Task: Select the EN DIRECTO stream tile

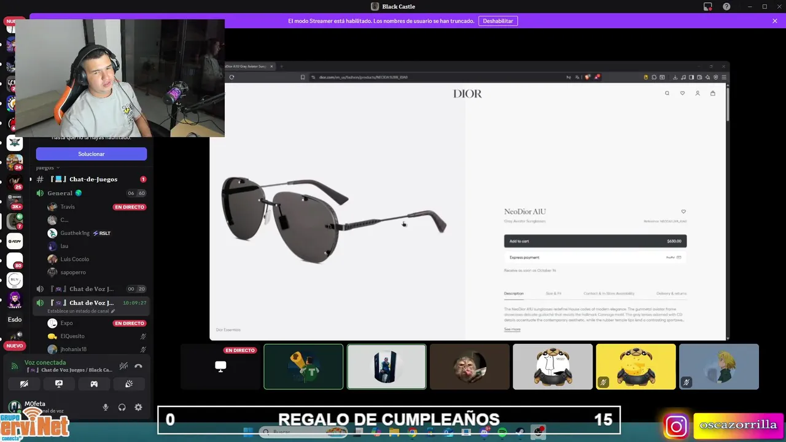Action: pos(220,366)
